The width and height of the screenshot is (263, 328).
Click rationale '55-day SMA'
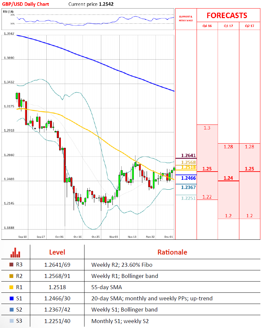point(107,287)
